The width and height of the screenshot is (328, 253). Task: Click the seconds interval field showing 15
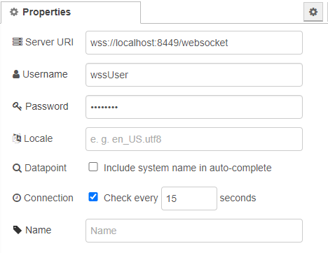coord(189,198)
